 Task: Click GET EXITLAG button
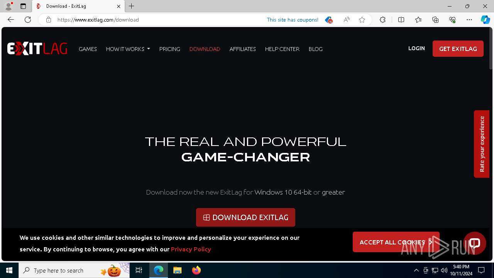[x=458, y=49]
